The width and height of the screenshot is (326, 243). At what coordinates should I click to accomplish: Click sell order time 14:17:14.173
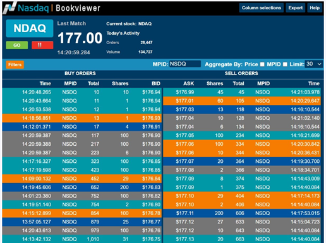[x=305, y=196]
